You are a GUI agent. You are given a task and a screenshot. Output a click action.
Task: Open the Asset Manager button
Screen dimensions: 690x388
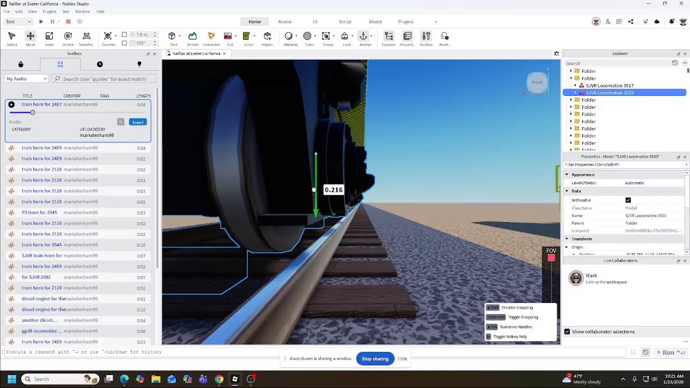[x=445, y=38]
